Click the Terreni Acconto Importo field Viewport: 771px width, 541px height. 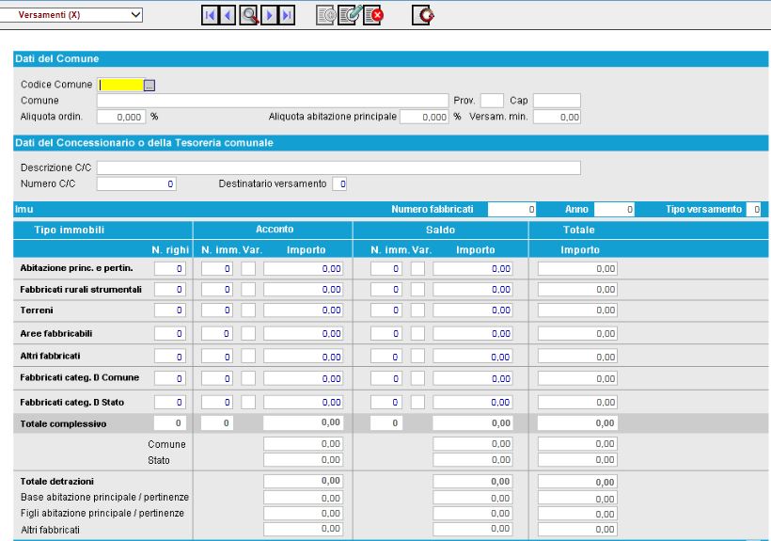tap(303, 309)
